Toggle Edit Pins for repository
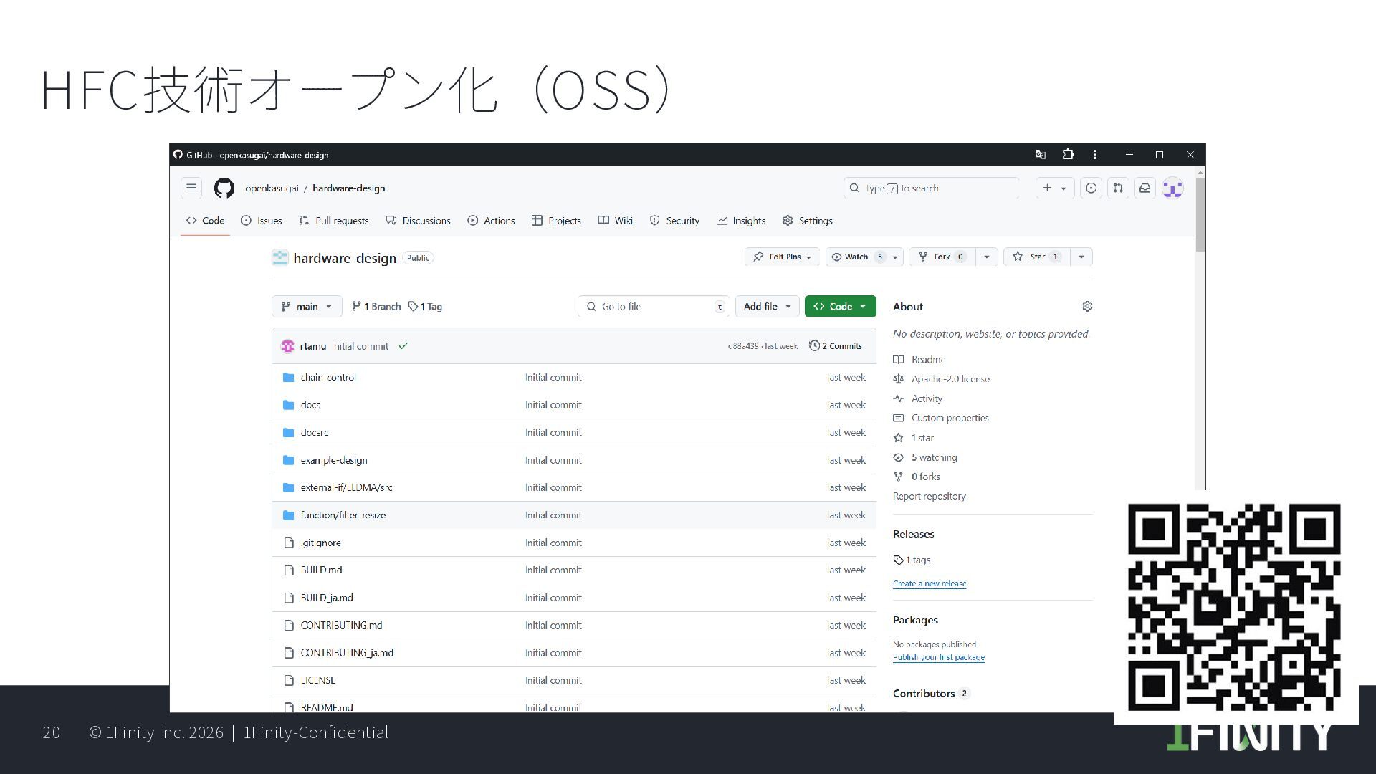 tap(782, 257)
